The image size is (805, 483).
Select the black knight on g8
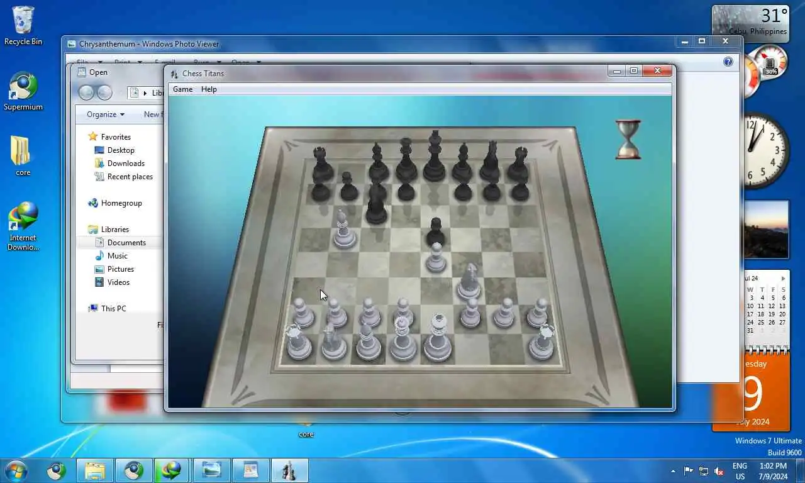pos(490,162)
